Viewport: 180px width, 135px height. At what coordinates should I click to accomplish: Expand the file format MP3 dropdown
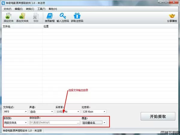(x=26, y=112)
